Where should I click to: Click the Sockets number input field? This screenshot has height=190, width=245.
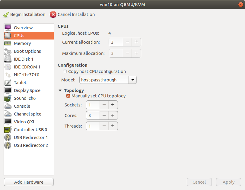93,105
